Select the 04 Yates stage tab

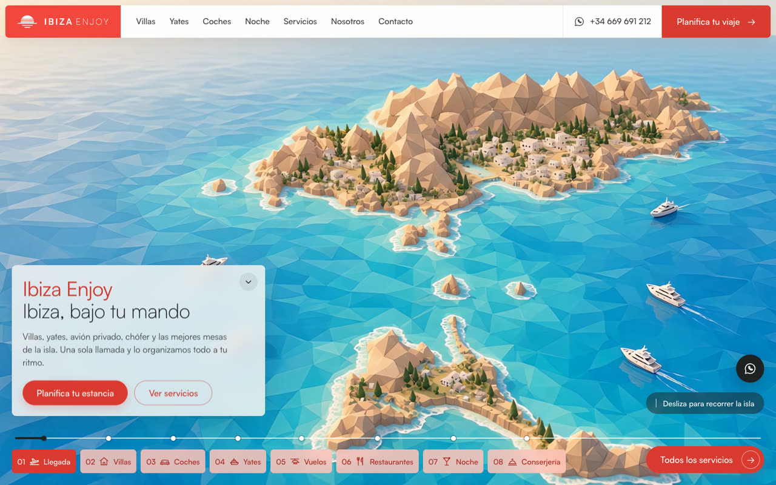[x=238, y=462]
